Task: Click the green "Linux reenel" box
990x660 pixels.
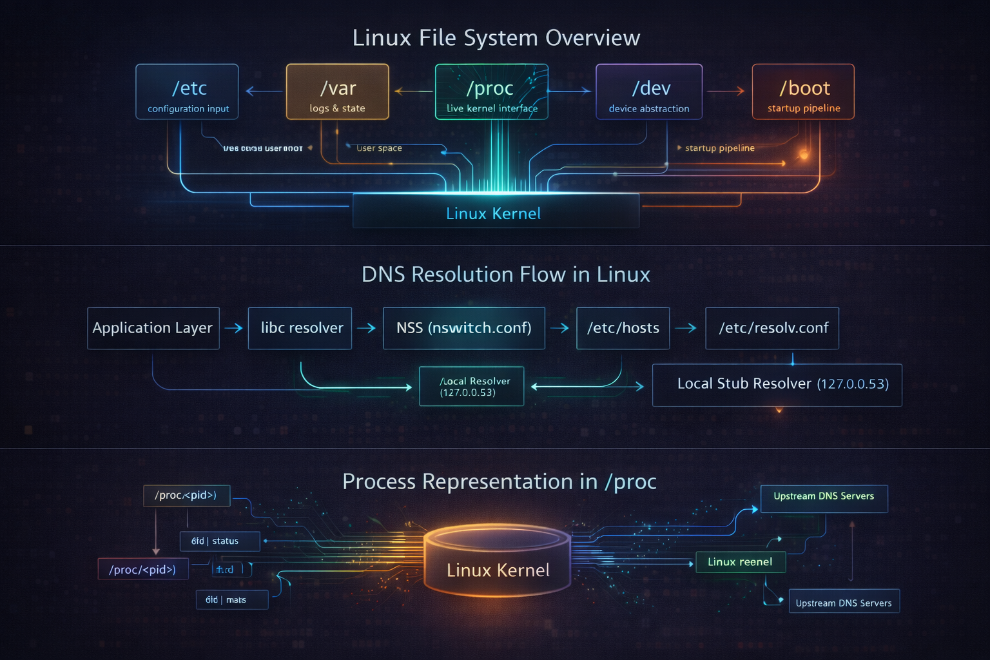Action: pyautogui.click(x=741, y=562)
